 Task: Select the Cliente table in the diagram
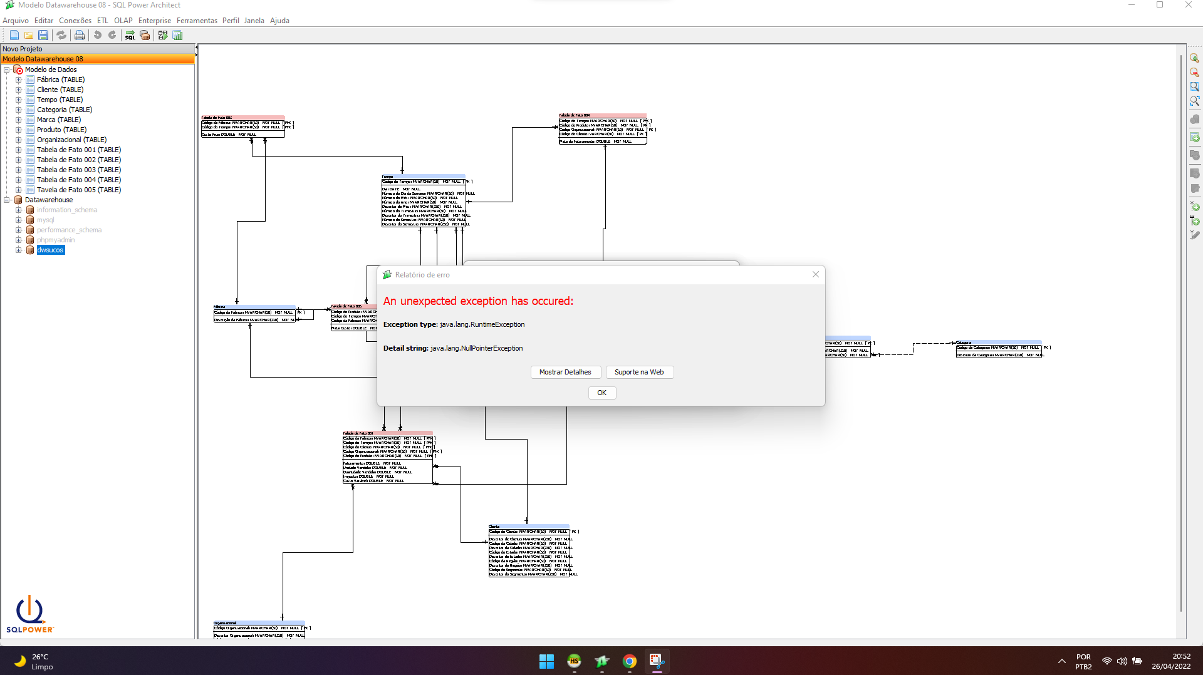pos(529,551)
